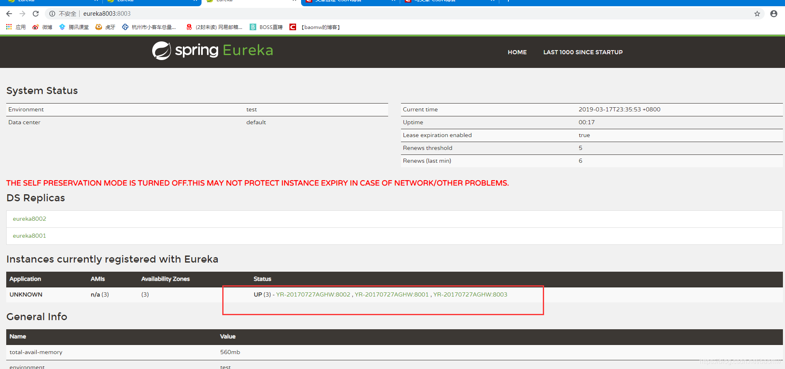
Task: Select the Uptime label
Action: (413, 122)
